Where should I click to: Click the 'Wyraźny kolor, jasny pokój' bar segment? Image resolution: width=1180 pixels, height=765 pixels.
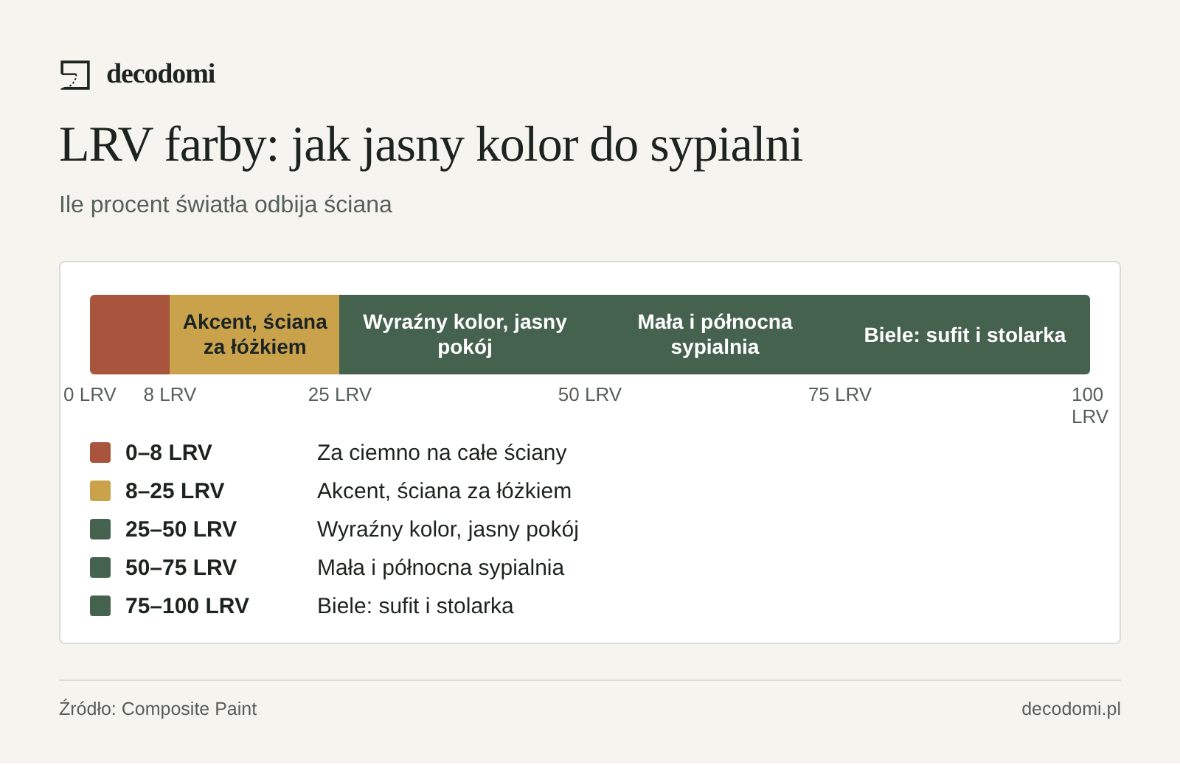pos(465,335)
